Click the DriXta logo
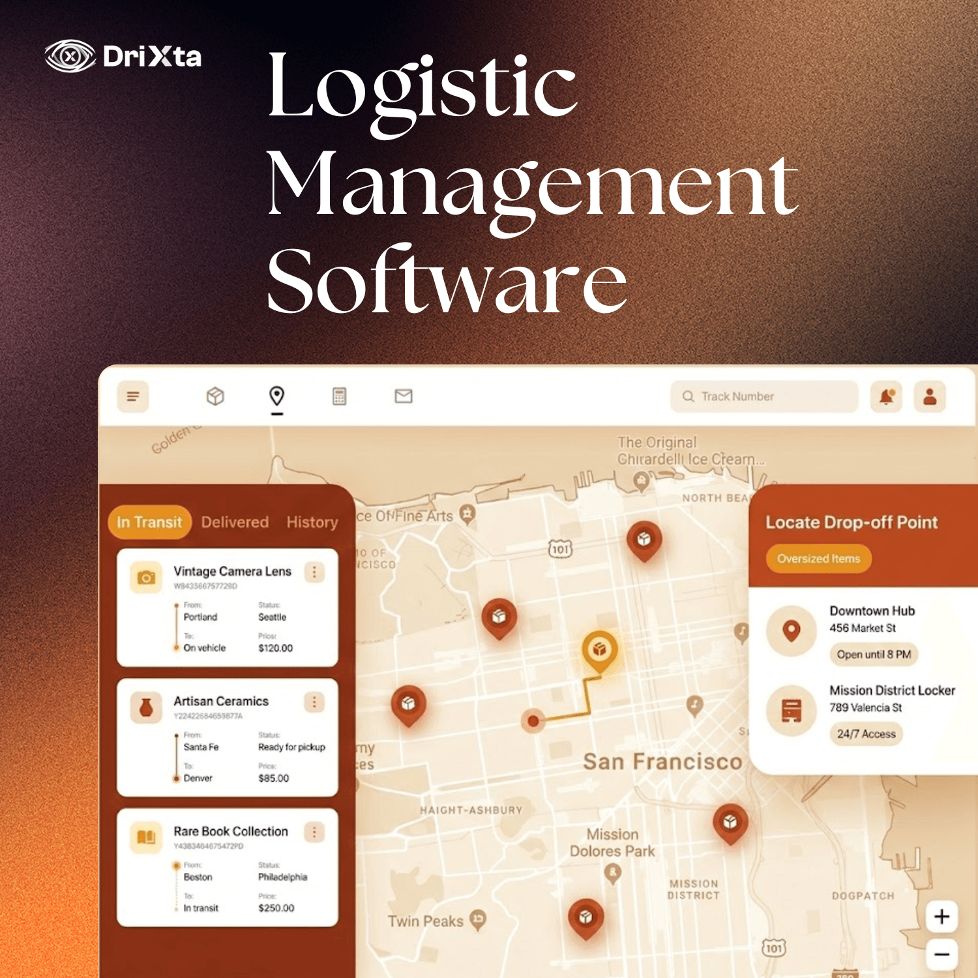The height and width of the screenshot is (978, 978). tap(123, 56)
